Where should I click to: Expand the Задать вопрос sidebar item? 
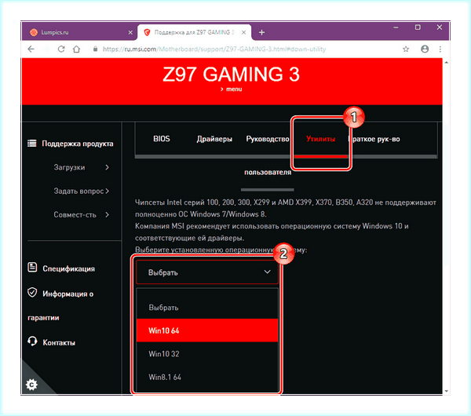[x=81, y=191]
